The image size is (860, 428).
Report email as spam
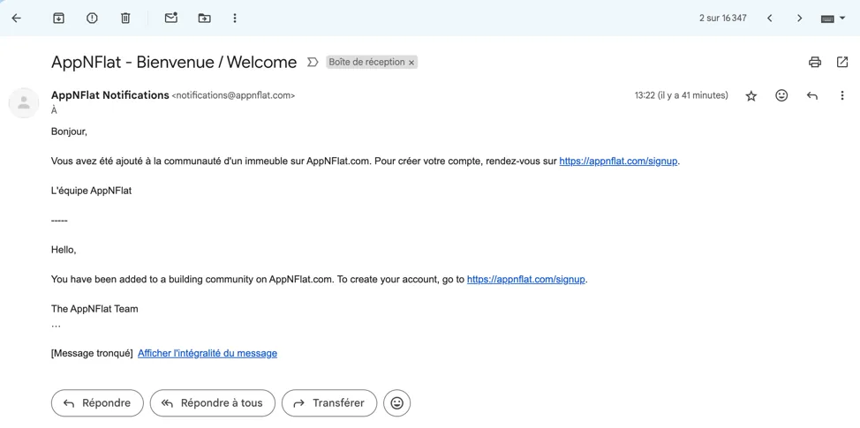tap(92, 18)
